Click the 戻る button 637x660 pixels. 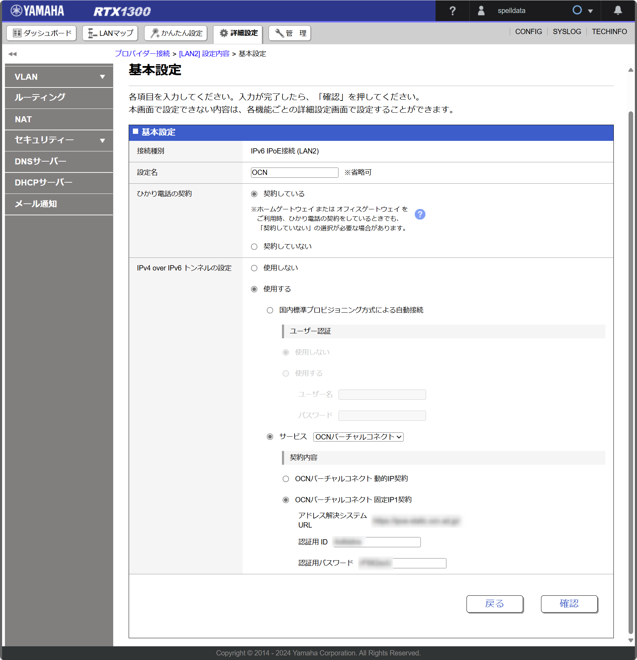click(495, 604)
